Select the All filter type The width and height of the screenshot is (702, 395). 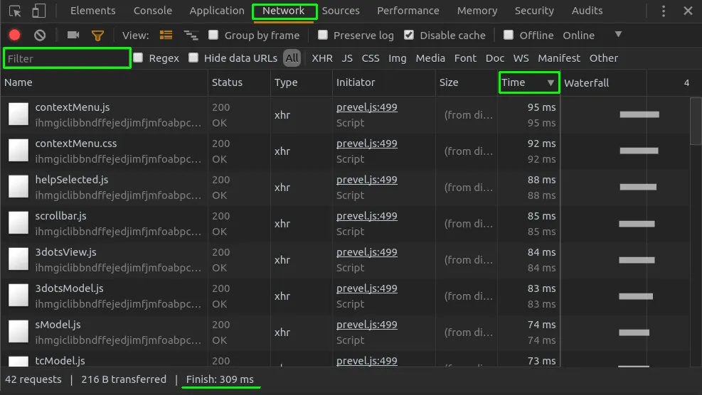[292, 58]
